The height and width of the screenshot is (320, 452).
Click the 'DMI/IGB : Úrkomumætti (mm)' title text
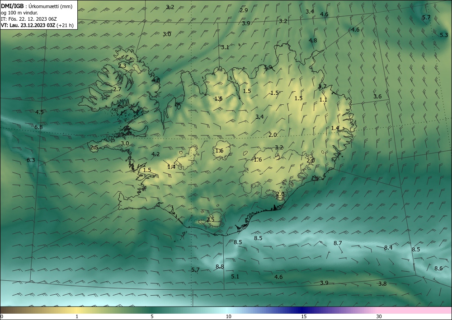tap(37, 6)
